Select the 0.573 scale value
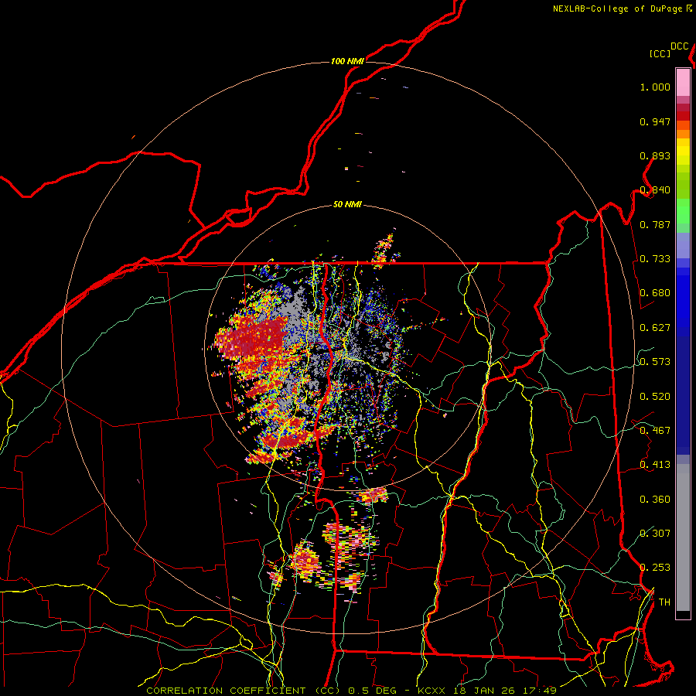This screenshot has height=696, width=696. click(x=655, y=362)
